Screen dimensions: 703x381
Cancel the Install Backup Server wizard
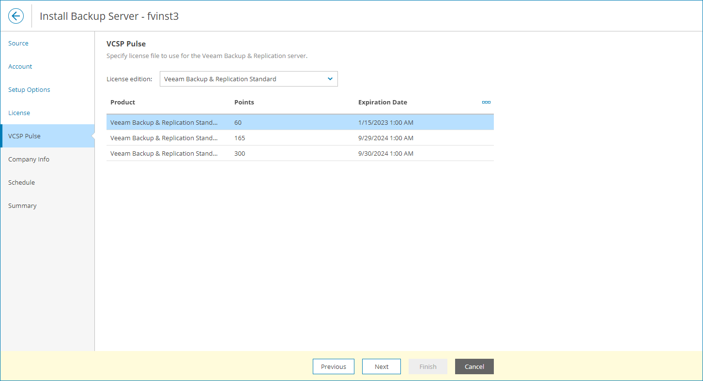coord(474,366)
